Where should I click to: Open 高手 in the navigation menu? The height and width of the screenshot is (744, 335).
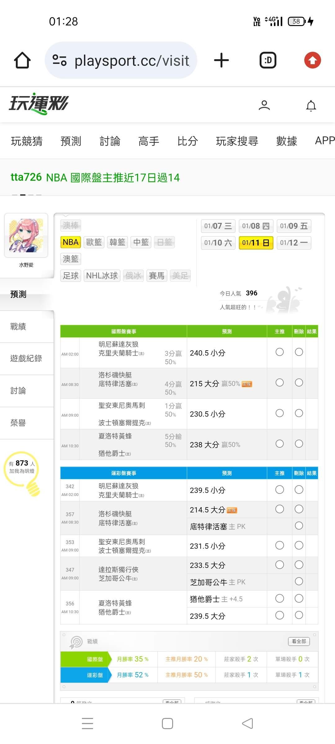pos(149,141)
